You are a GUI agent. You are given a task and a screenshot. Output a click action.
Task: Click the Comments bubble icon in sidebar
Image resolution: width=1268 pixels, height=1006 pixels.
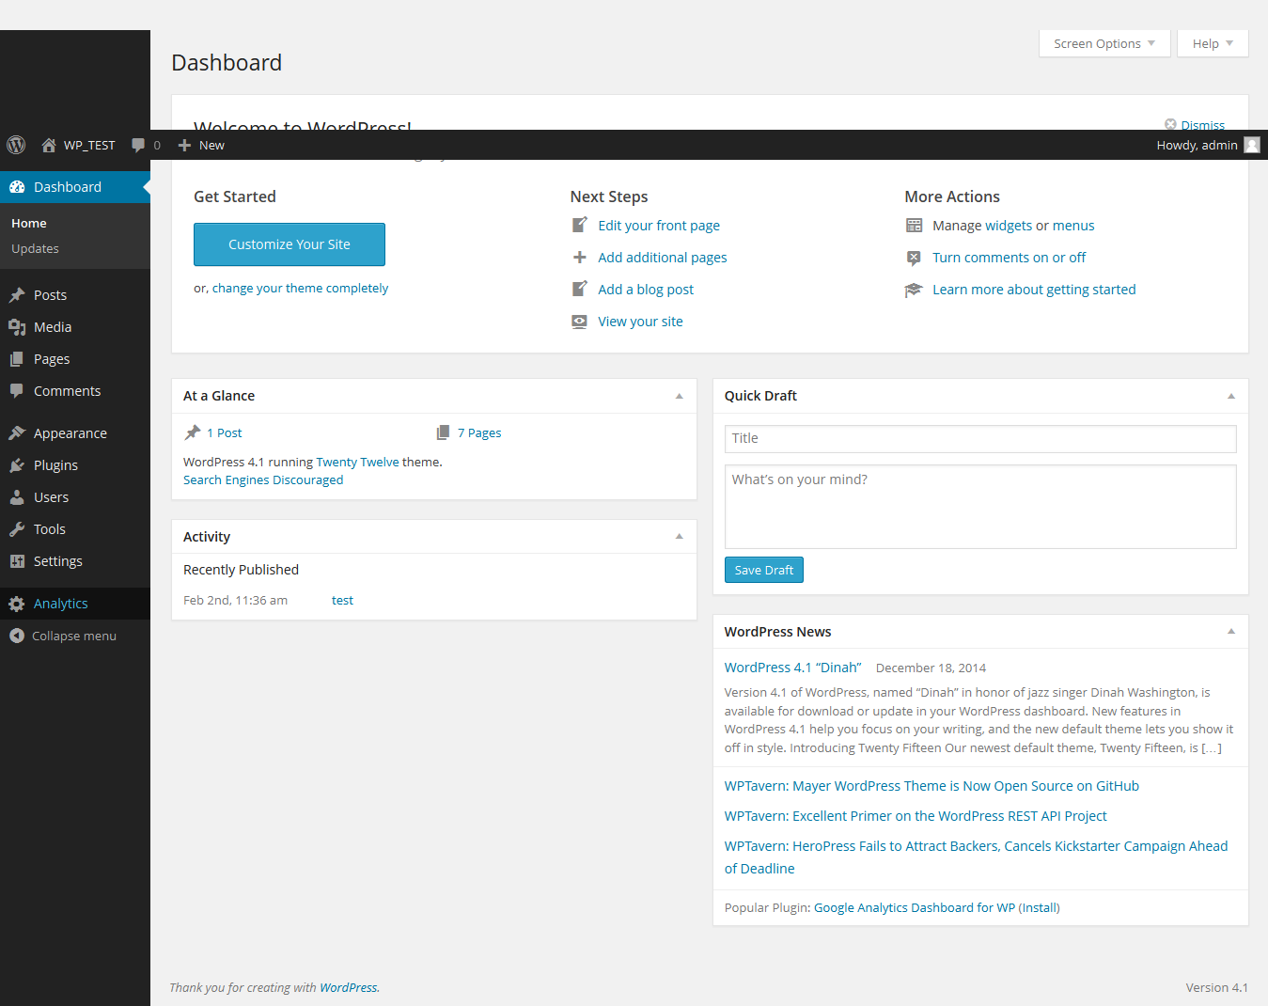pyautogui.click(x=17, y=391)
